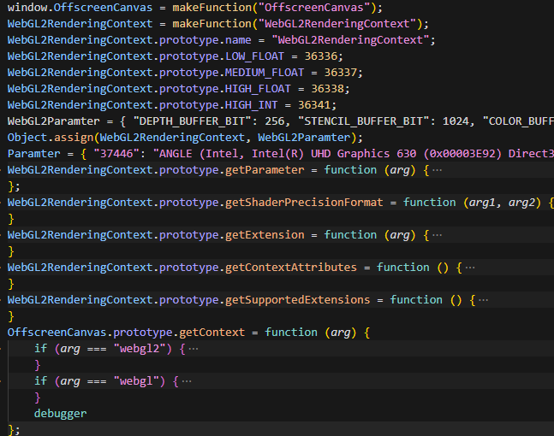Expand the folded getSupportedExtensions function body
Image resolution: width=554 pixels, height=436 pixels.
pyautogui.click(x=483, y=300)
